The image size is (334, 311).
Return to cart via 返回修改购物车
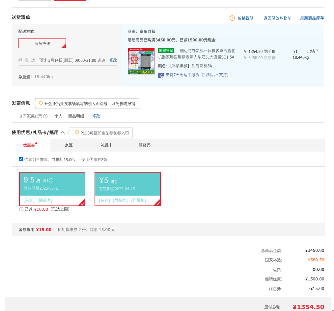(277, 18)
